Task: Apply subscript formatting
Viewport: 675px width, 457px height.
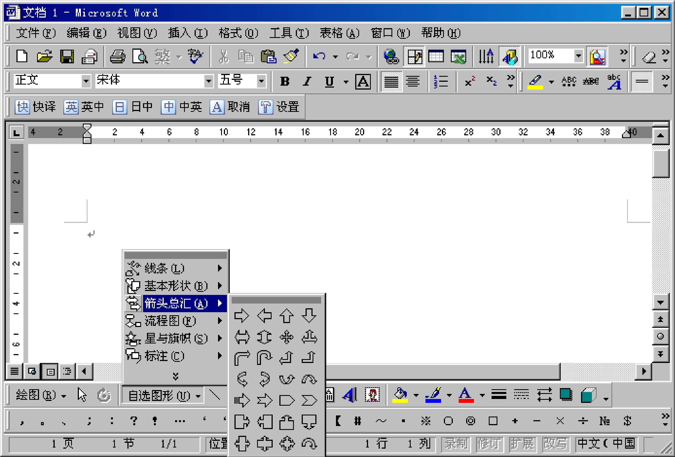Action: 492,81
